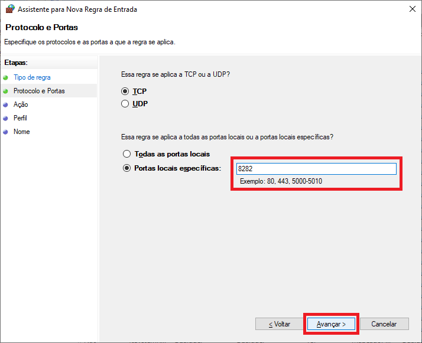Click green bullet beside Protocolo e Portas
The height and width of the screenshot is (343, 422).
(x=6, y=92)
